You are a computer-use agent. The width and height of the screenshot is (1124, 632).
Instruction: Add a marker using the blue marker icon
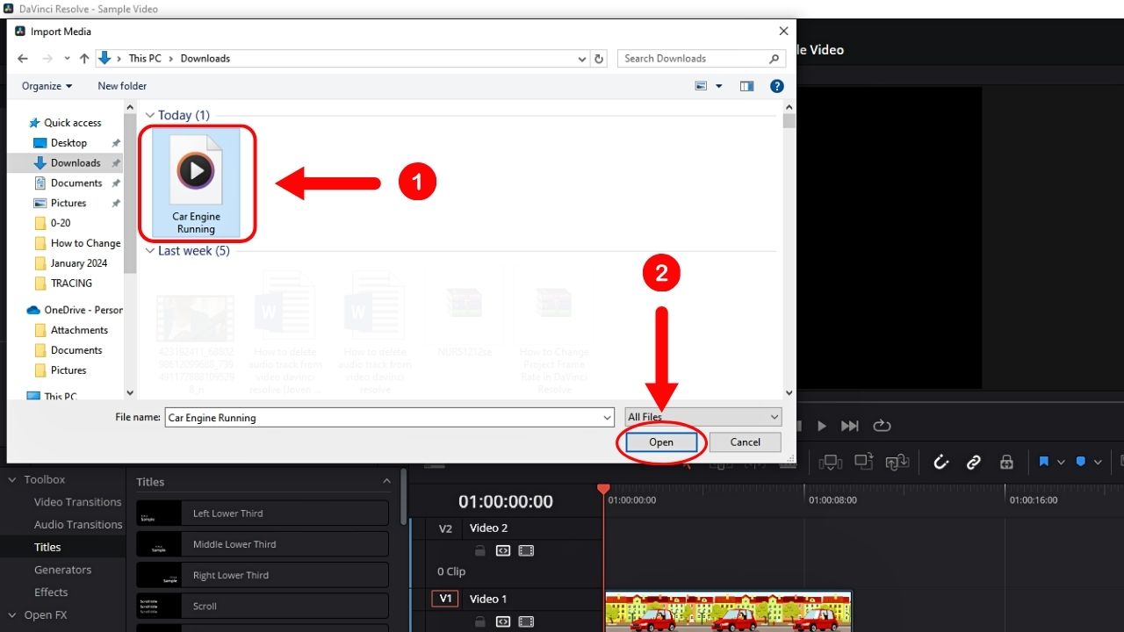[x=1082, y=462]
